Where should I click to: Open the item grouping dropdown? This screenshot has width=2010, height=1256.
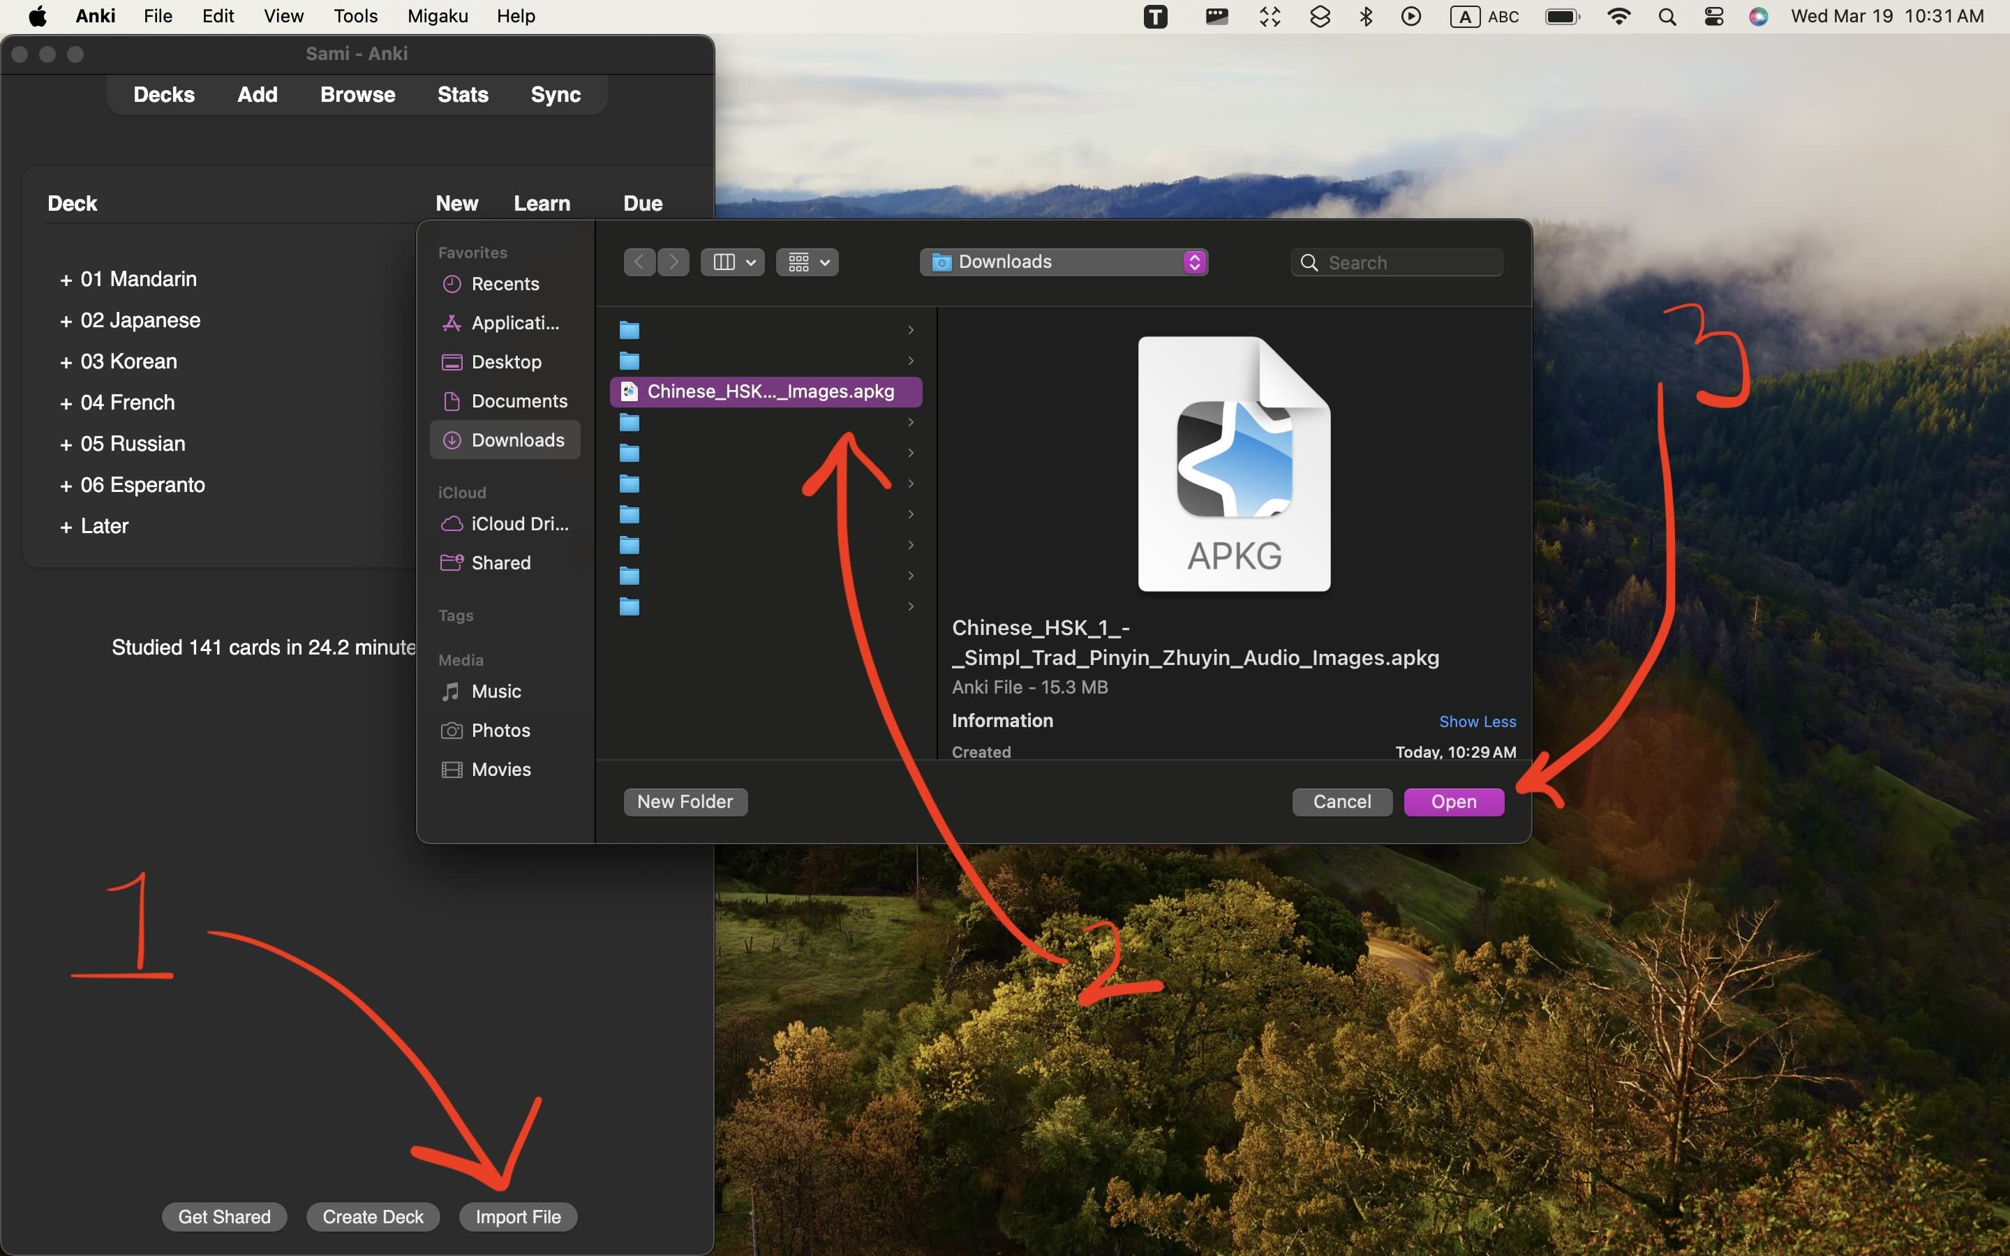[805, 262]
